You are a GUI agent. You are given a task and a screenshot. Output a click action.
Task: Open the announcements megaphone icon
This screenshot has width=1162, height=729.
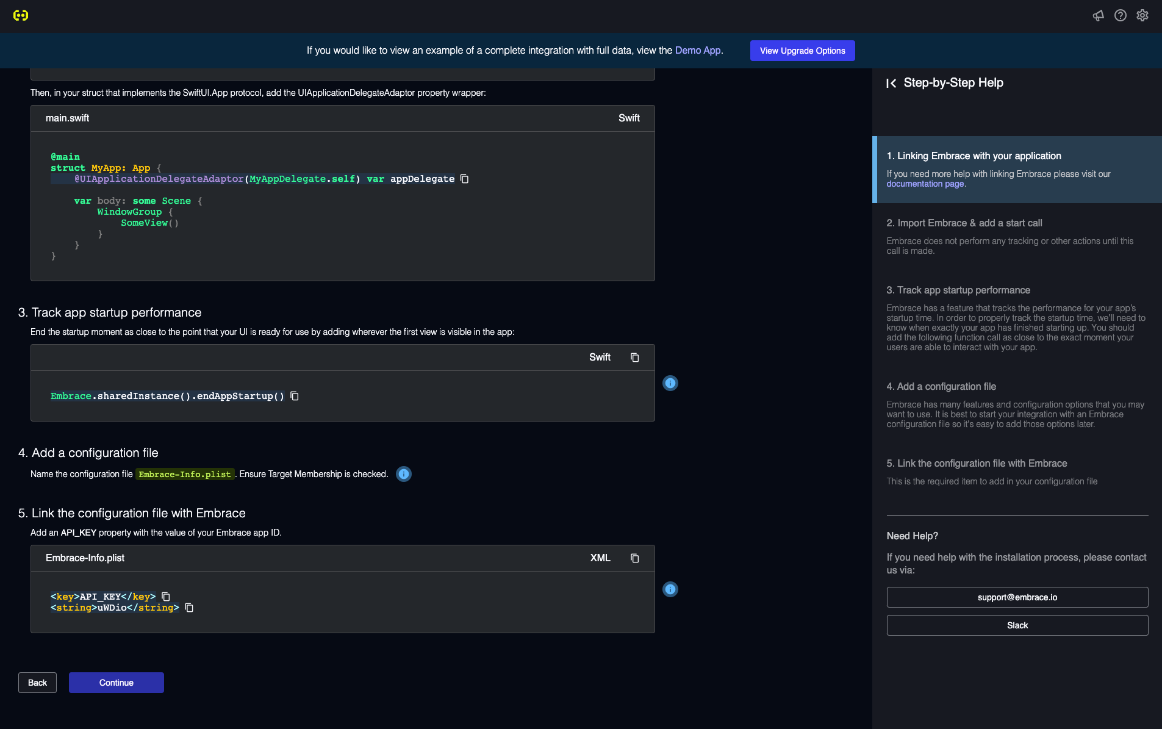(x=1098, y=15)
